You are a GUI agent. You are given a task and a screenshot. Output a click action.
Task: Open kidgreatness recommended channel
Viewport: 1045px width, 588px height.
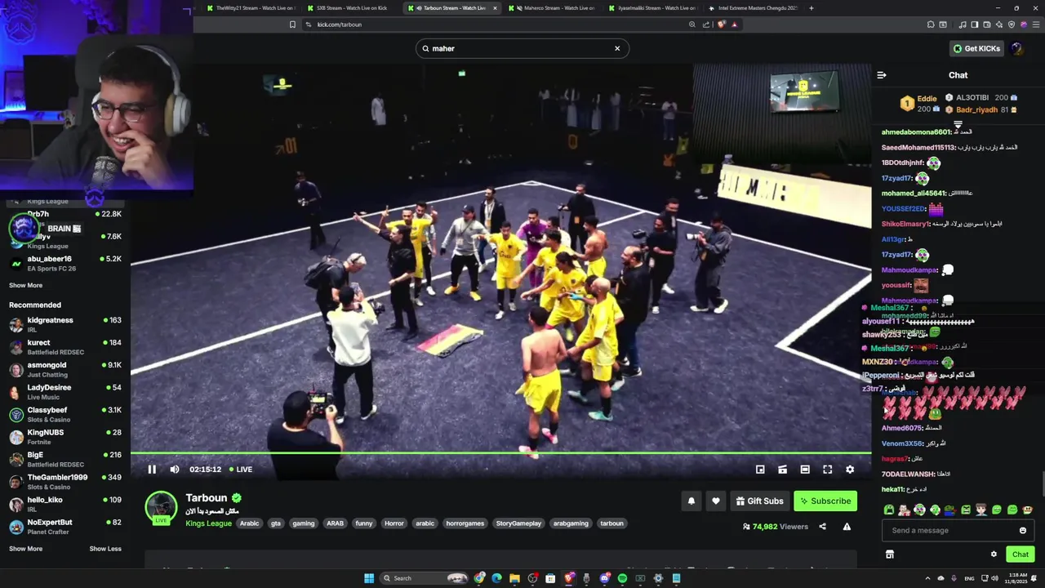coord(65,325)
